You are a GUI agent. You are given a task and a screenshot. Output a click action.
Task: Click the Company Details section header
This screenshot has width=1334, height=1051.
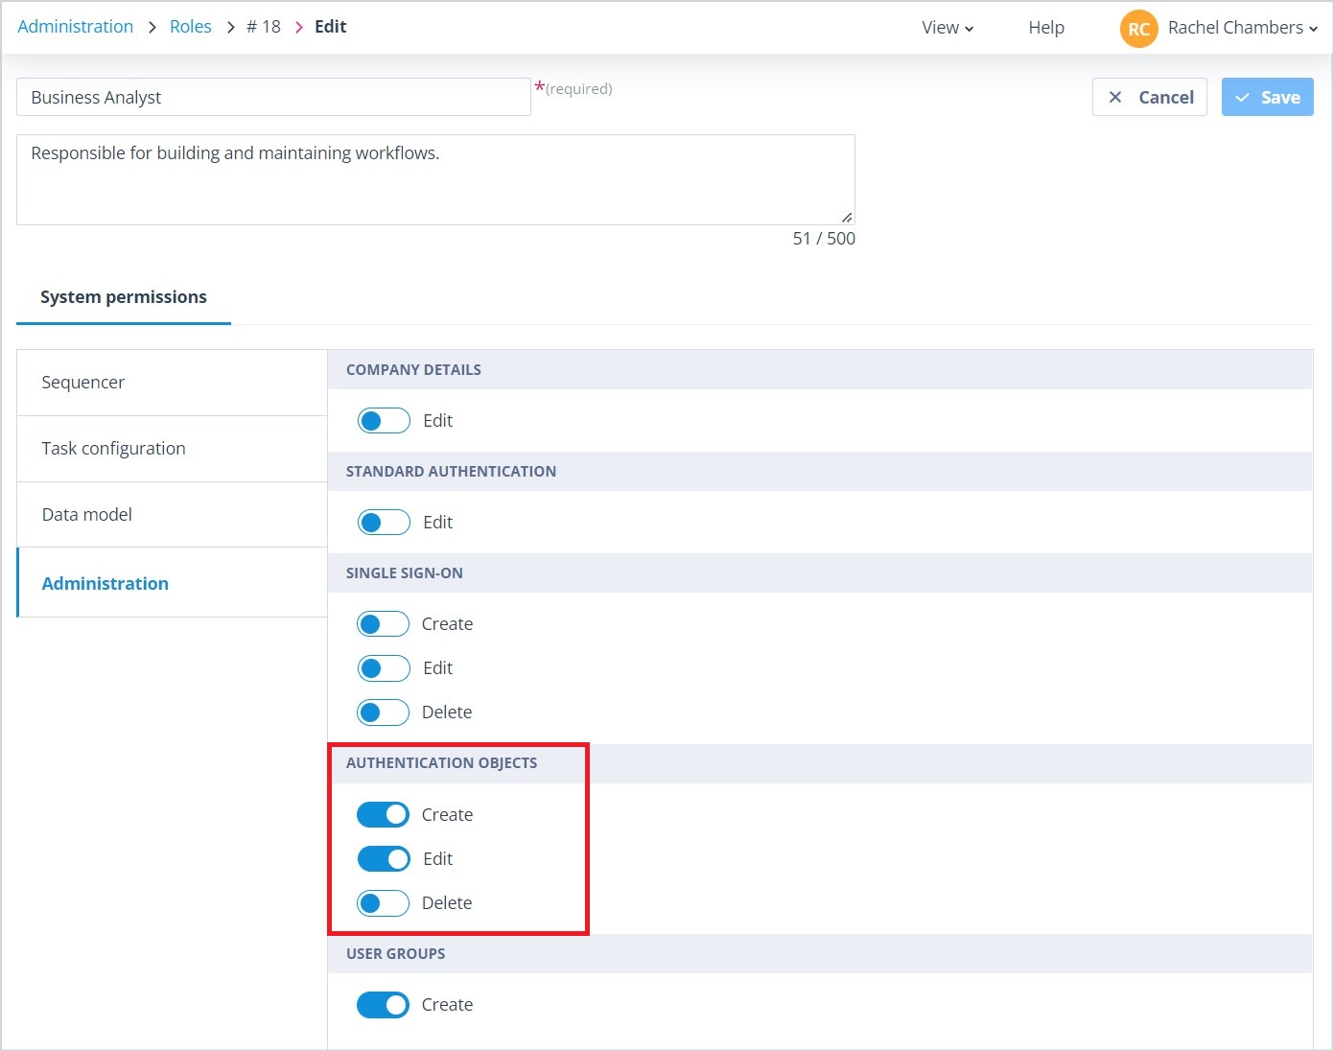coord(820,369)
